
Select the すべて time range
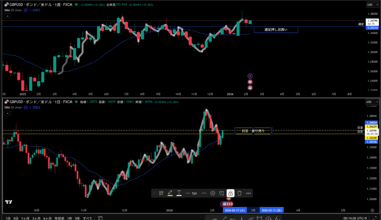point(87,218)
